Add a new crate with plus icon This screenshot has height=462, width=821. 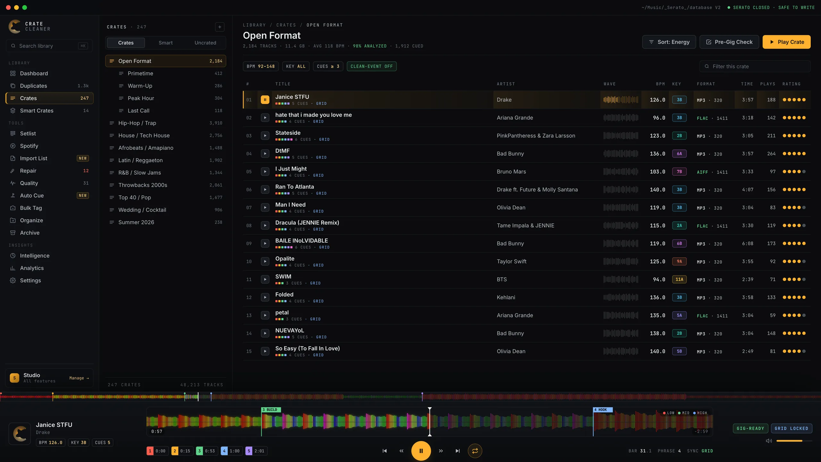(x=220, y=27)
